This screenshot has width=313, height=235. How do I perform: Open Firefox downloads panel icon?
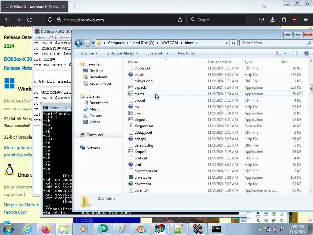[272, 20]
